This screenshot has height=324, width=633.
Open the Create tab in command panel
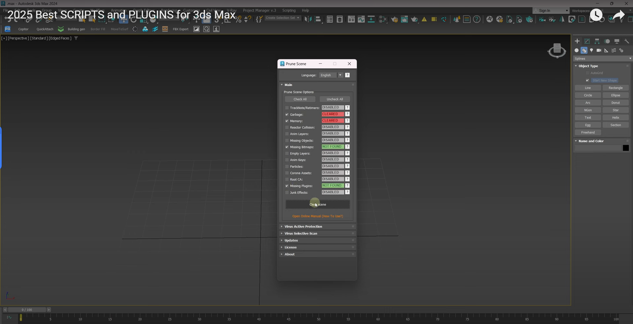(x=577, y=41)
